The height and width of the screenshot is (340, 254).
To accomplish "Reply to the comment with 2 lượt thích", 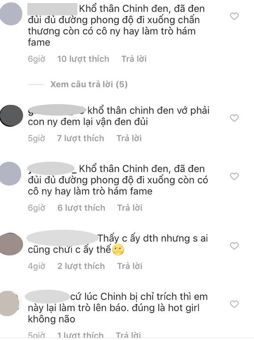I will [x=130, y=266].
